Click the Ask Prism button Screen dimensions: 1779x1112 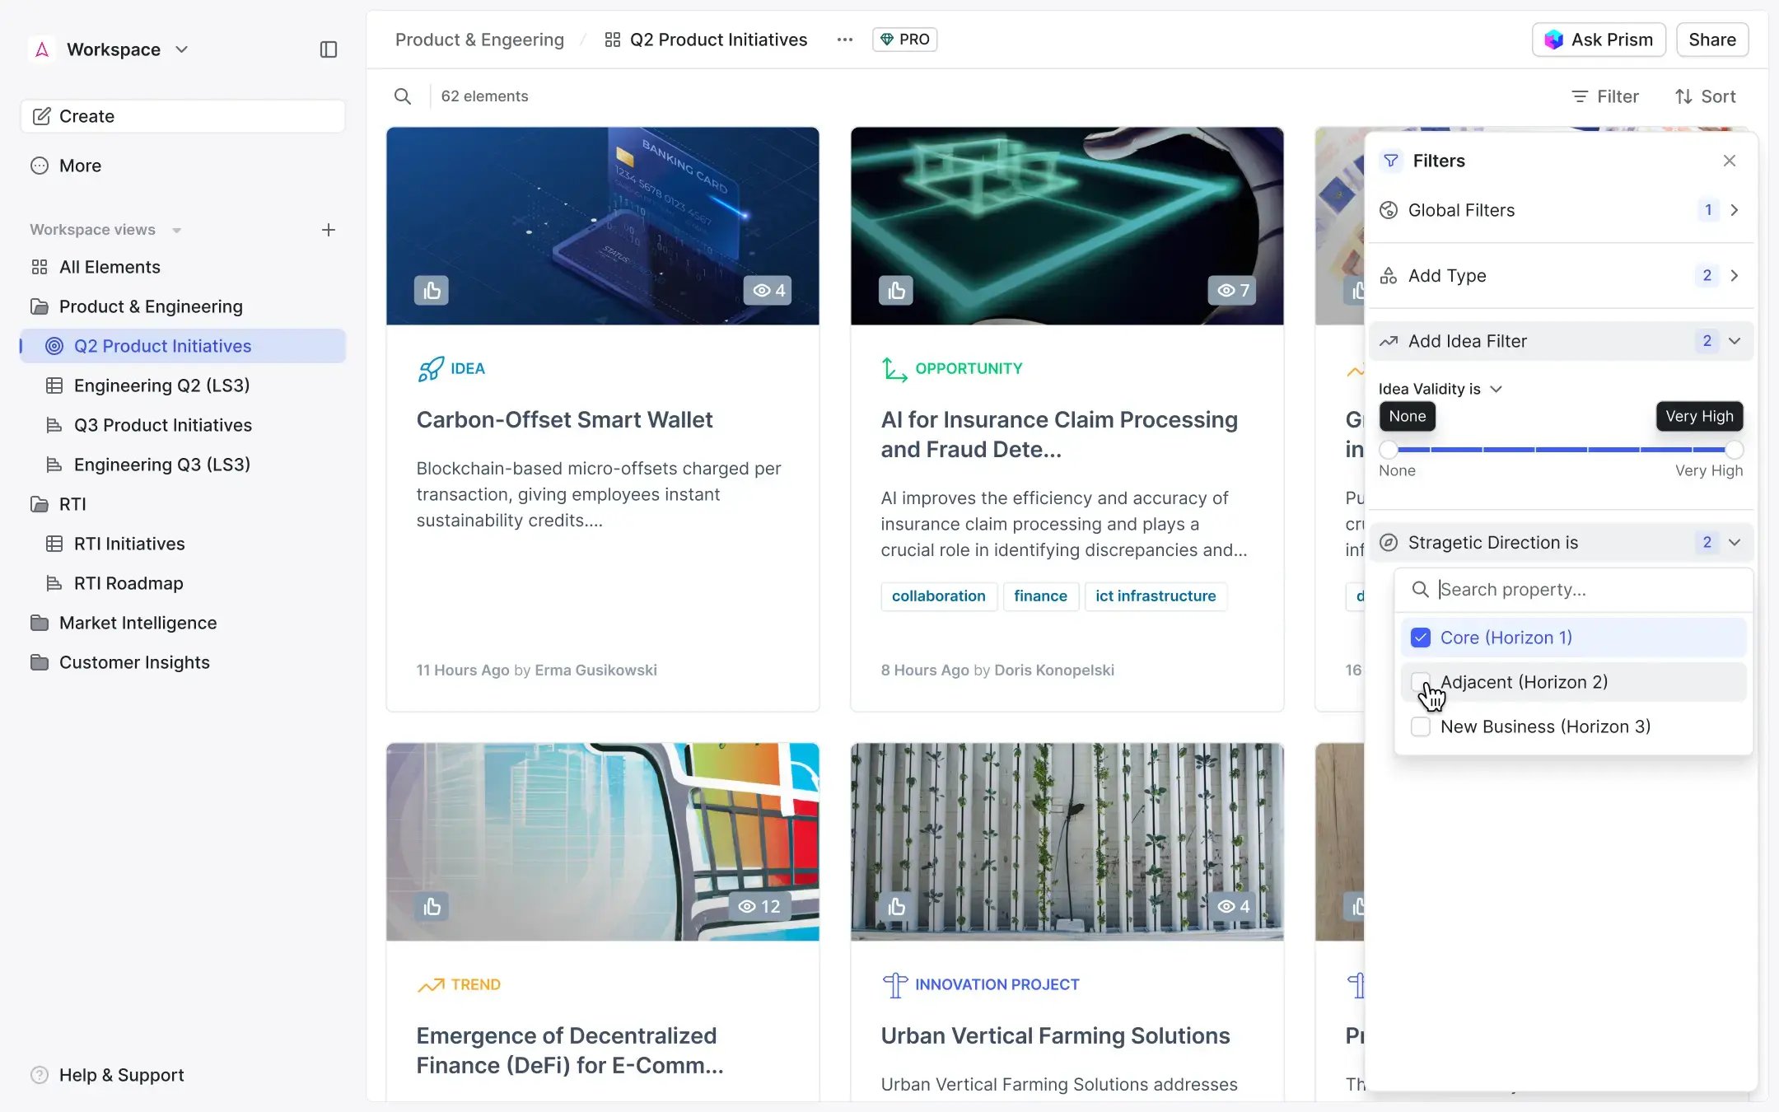click(1598, 39)
